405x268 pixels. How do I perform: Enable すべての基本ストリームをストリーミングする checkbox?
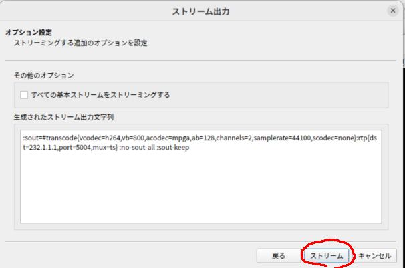tap(24, 95)
